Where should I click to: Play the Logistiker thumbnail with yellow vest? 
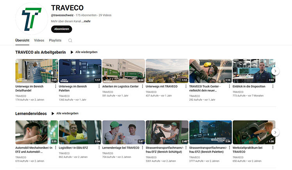click(80, 132)
